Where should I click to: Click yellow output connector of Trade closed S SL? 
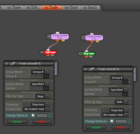97,41
